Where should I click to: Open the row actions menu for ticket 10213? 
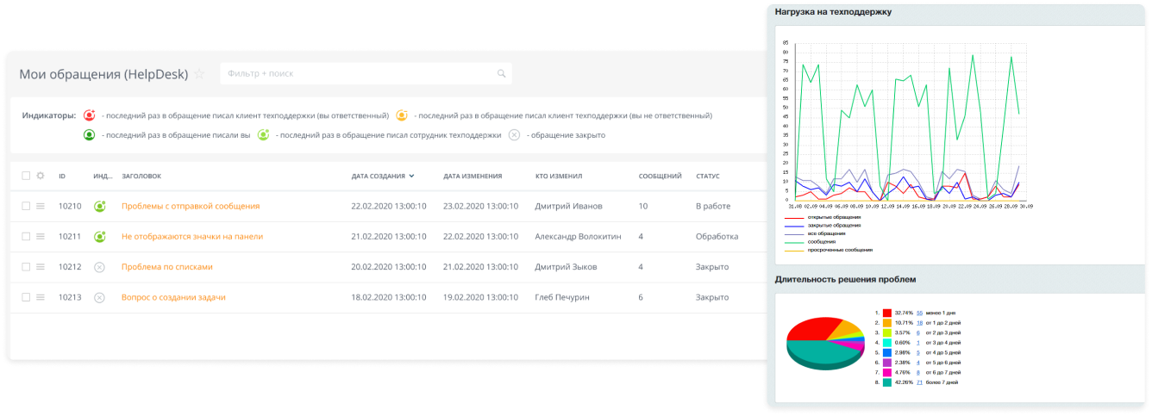[x=40, y=297]
